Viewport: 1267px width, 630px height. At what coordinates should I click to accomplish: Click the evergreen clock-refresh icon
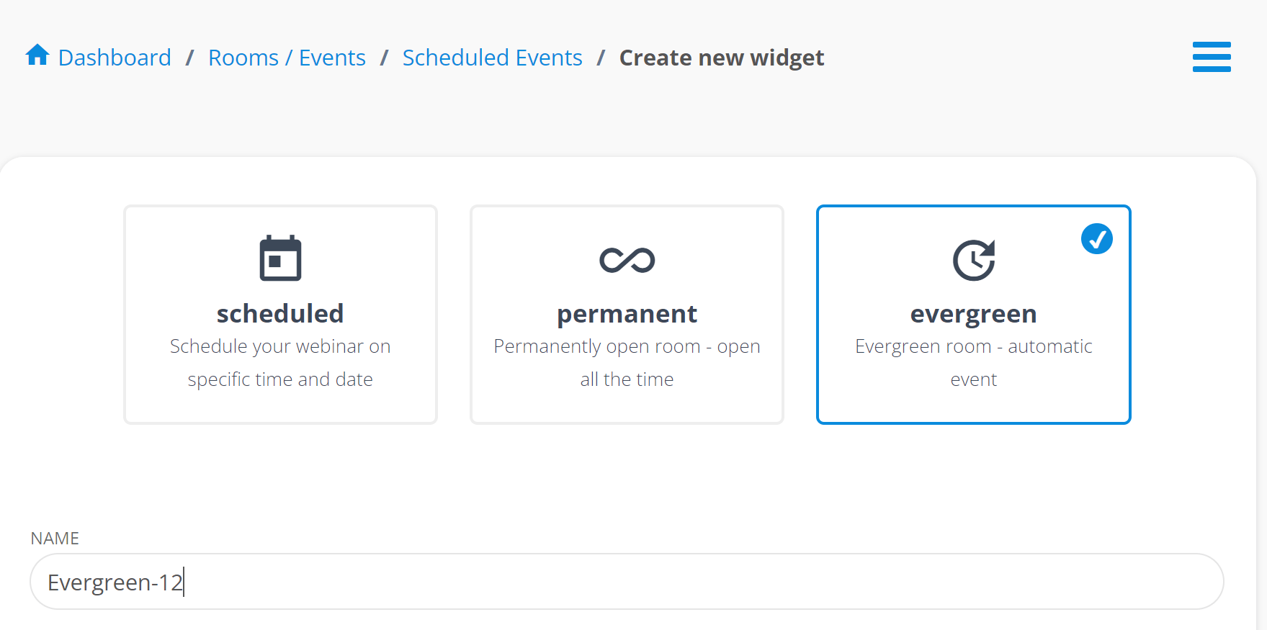pyautogui.click(x=973, y=260)
